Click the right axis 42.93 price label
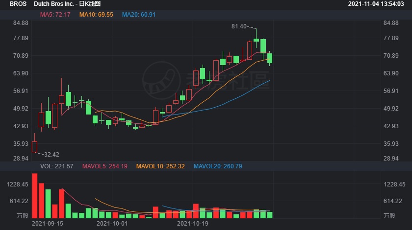The height and width of the screenshot is (230, 412). point(391,126)
